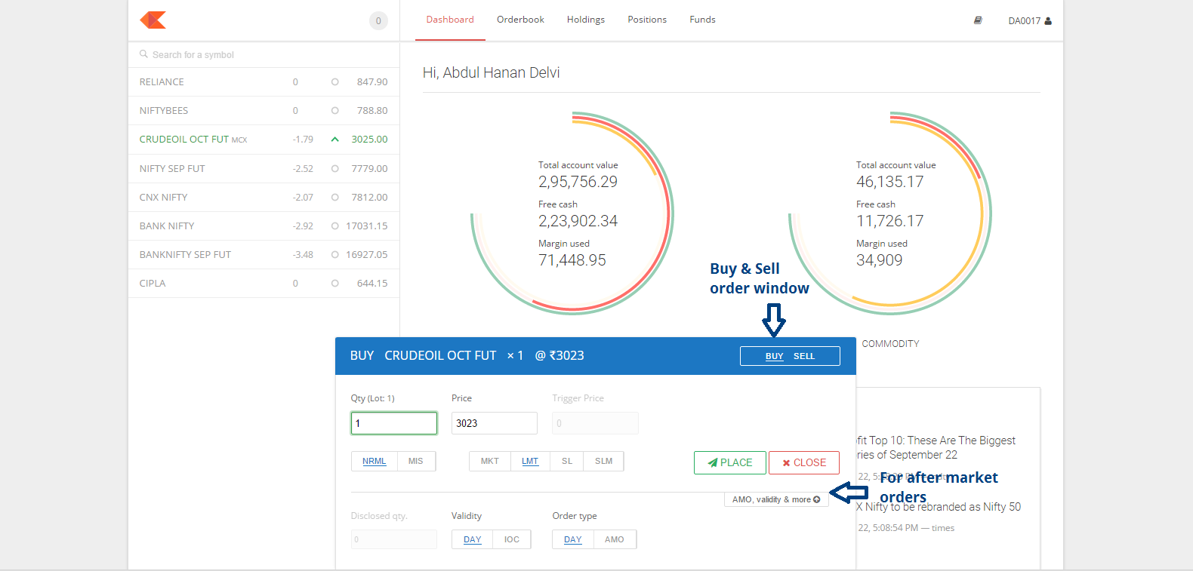Set Order type to AMO

click(x=615, y=539)
